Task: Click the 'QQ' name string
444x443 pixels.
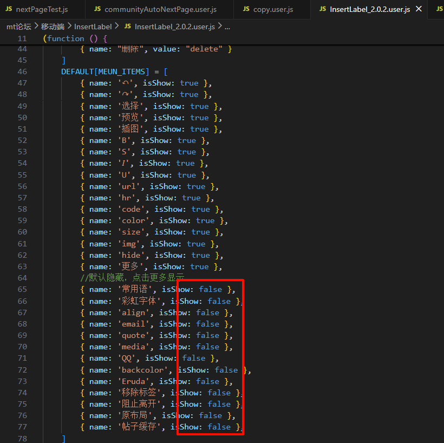Action: click(x=129, y=358)
